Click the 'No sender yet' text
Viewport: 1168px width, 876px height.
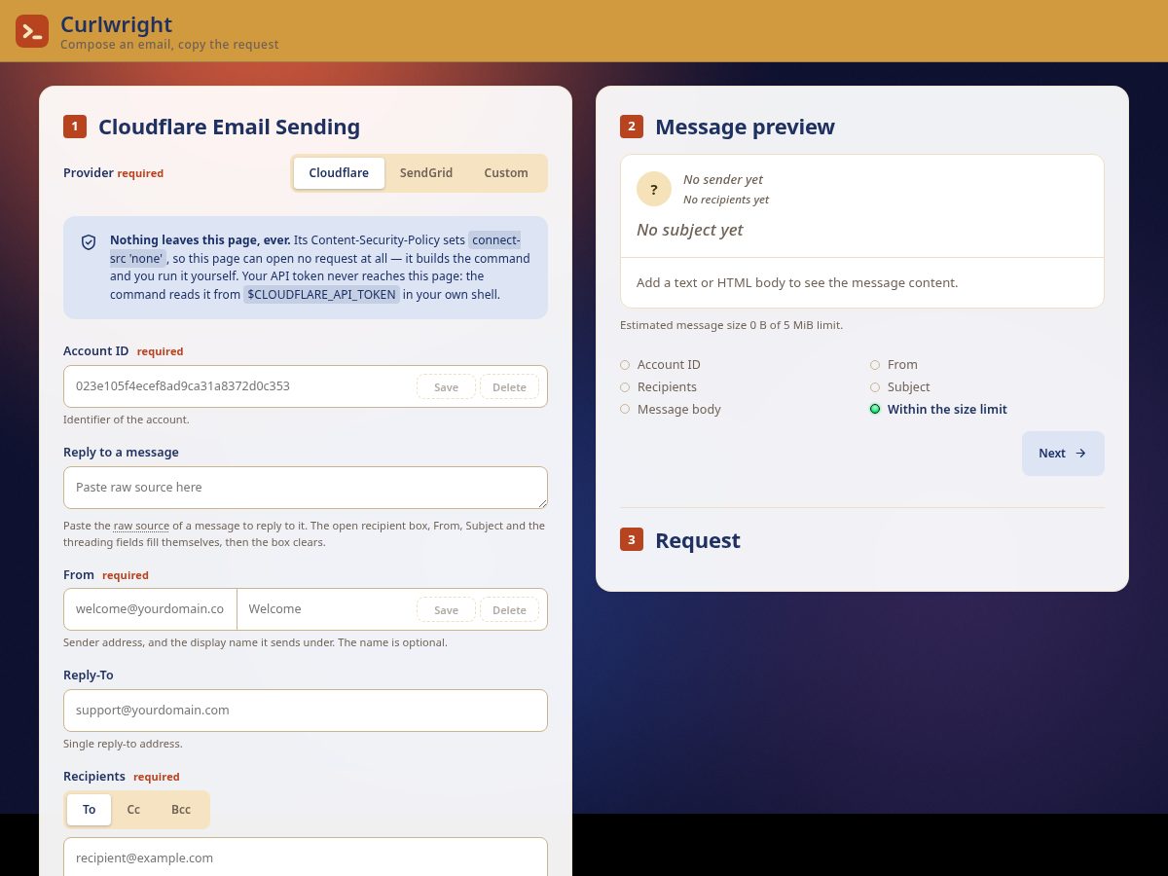(723, 179)
